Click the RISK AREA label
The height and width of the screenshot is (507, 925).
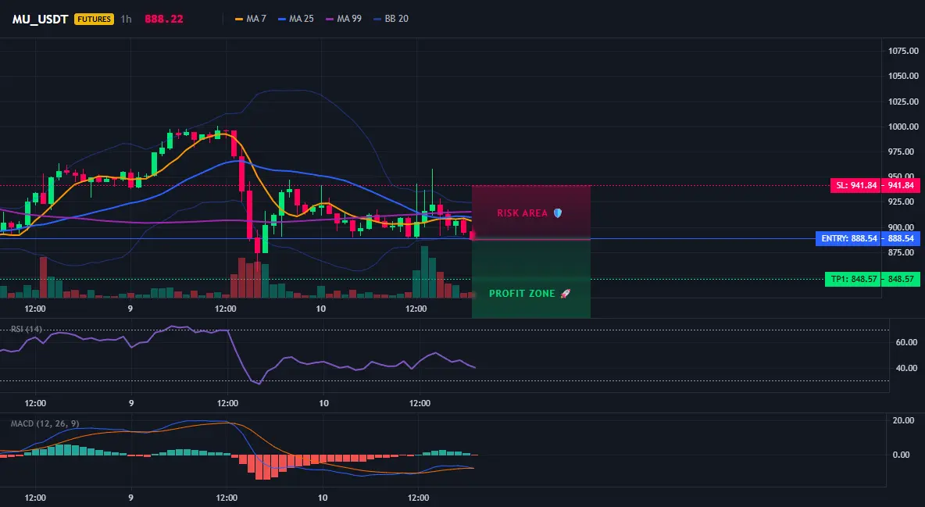point(522,213)
